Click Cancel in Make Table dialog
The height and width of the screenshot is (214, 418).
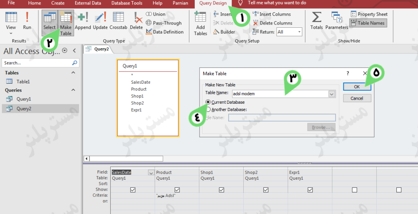click(x=357, y=98)
